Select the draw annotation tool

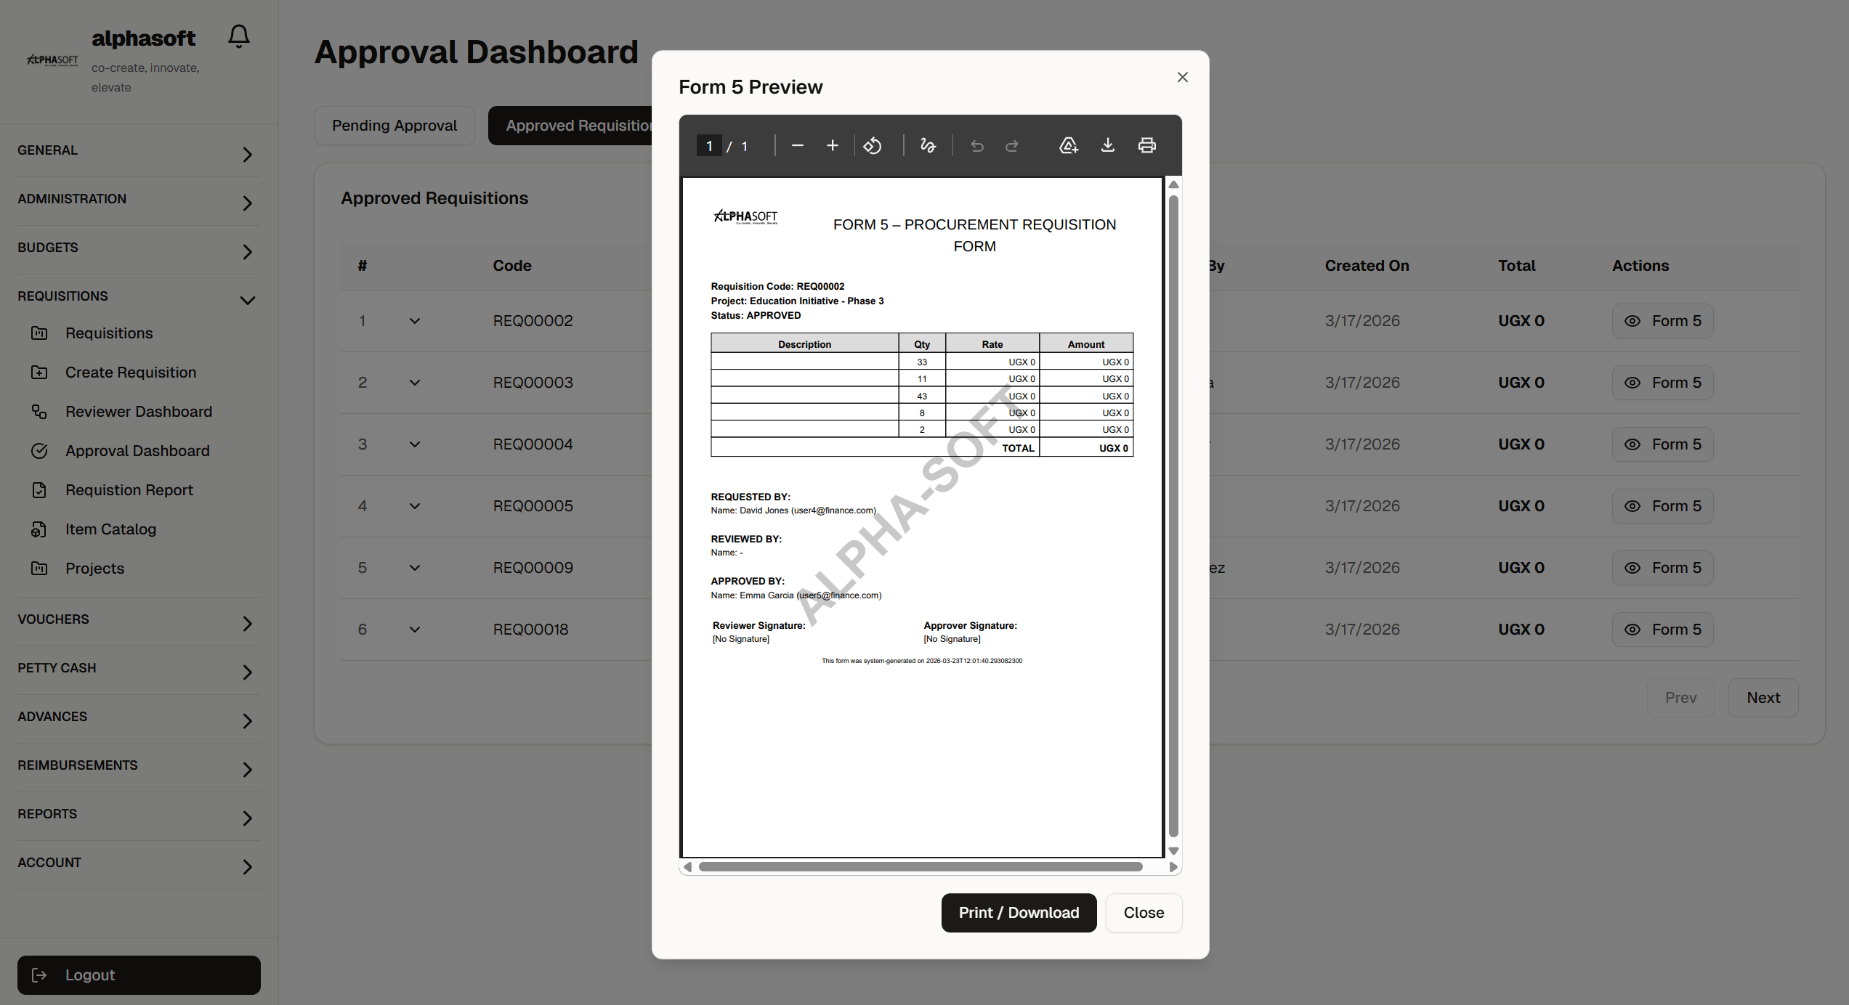coord(928,145)
